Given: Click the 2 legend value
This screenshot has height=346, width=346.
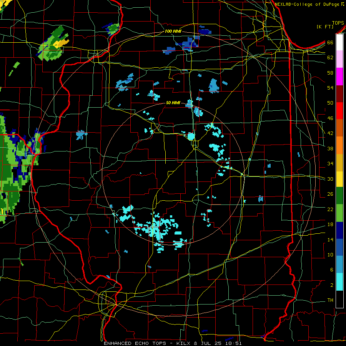Looking at the screenshot, I should pyautogui.click(x=331, y=285).
